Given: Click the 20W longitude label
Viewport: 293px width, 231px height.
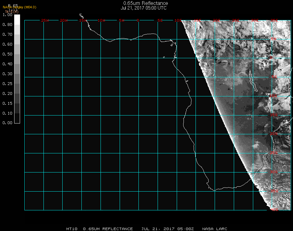Looking at the screenshot, I should click(64, 20).
